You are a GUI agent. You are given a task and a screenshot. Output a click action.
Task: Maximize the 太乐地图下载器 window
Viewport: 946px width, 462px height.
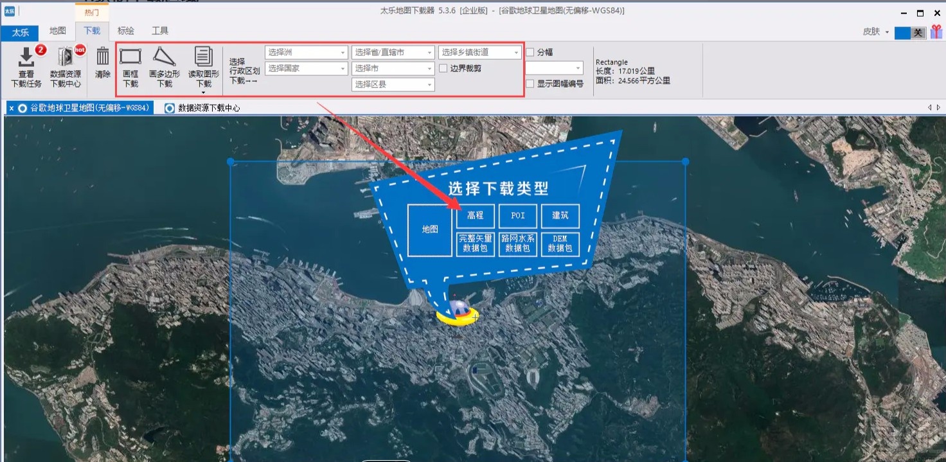920,13
